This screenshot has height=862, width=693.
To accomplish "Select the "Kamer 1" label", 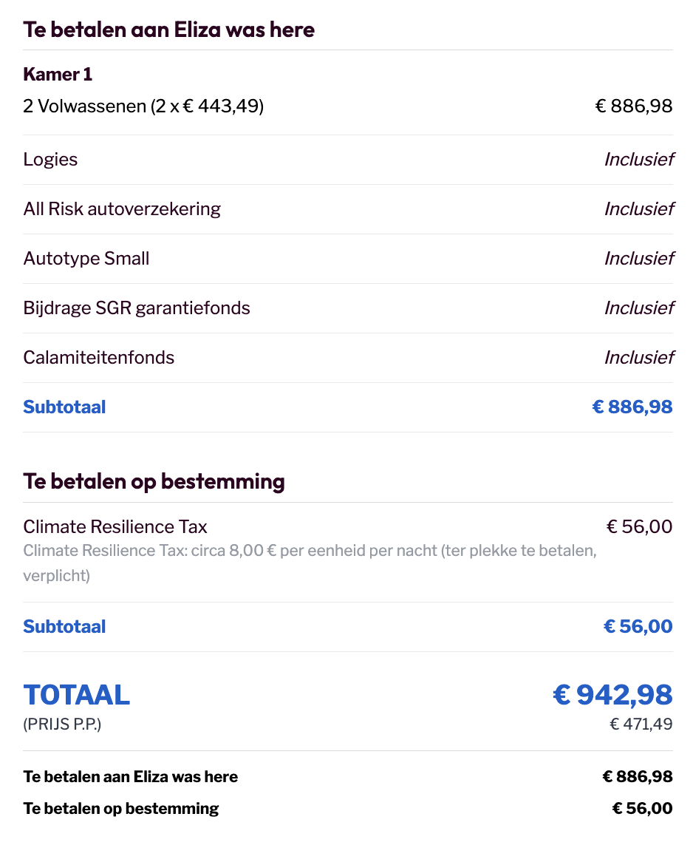I will pos(58,75).
